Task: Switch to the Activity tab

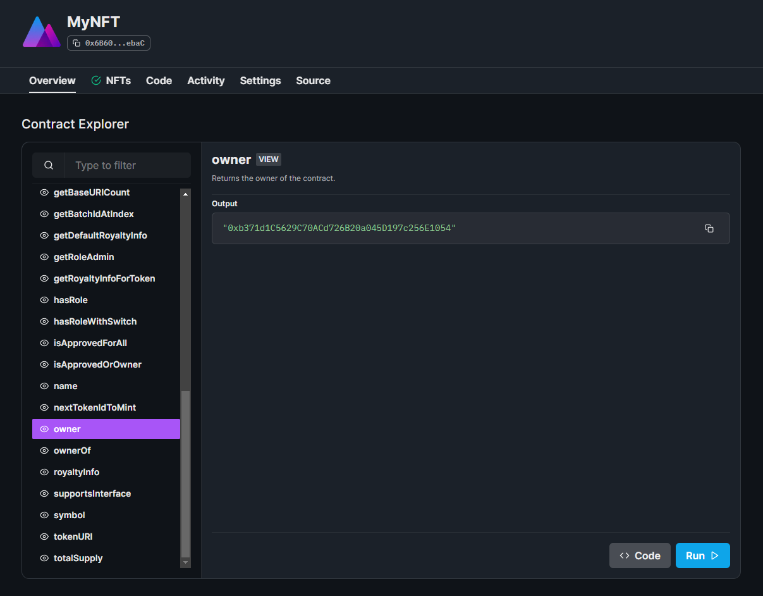Action: (205, 80)
